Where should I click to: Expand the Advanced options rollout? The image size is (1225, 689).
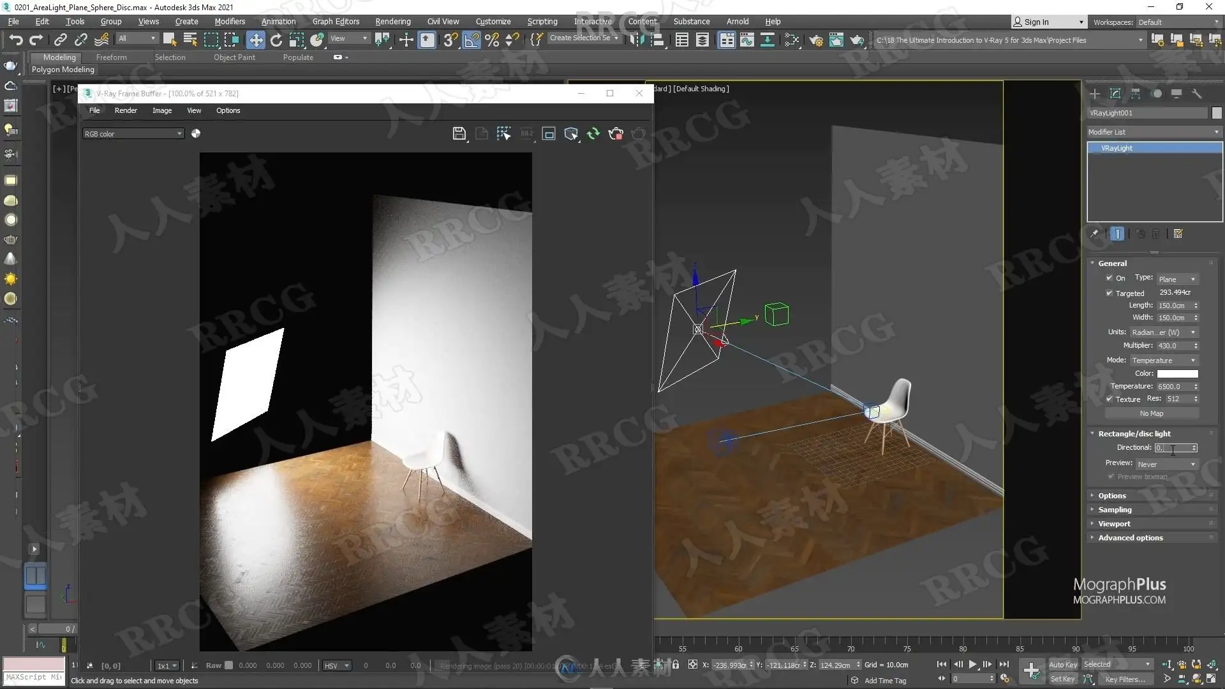[x=1130, y=538]
